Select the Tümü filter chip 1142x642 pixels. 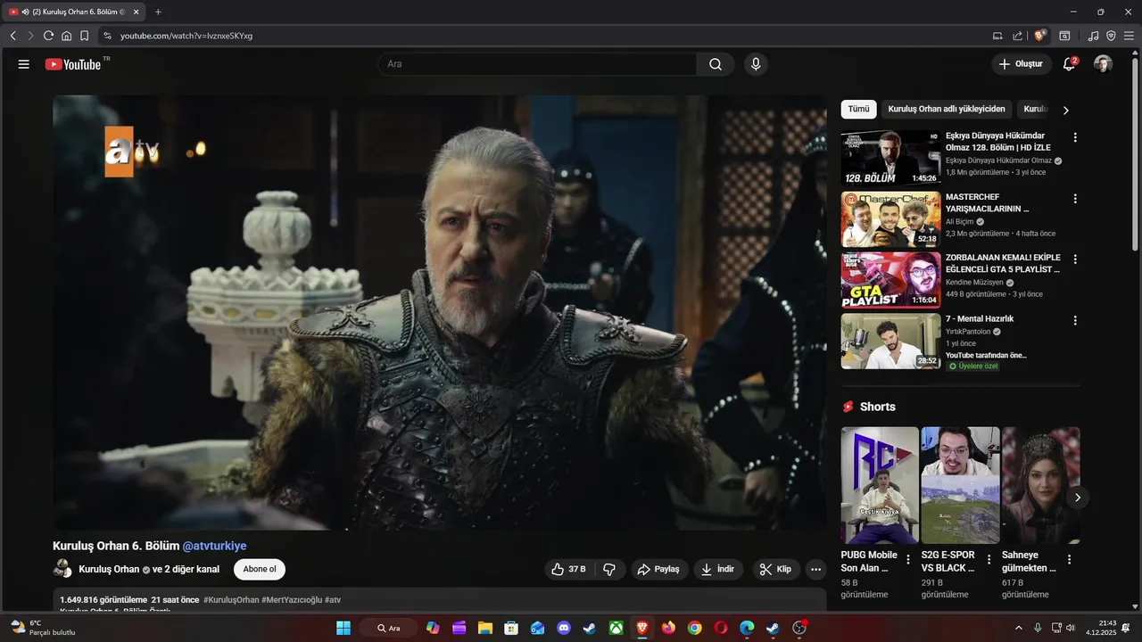858,109
